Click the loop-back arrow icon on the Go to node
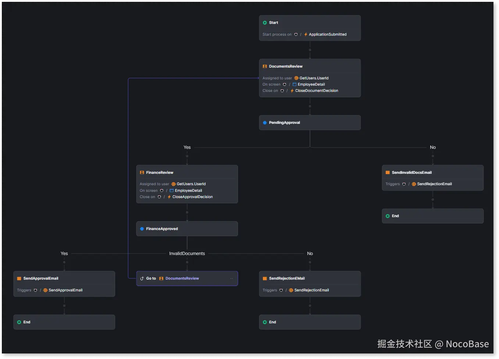Screen dimensions: 499x359 click(142, 278)
